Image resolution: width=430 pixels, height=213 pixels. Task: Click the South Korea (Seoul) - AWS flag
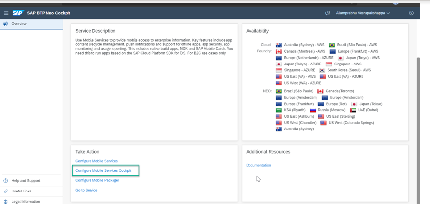point(322,70)
